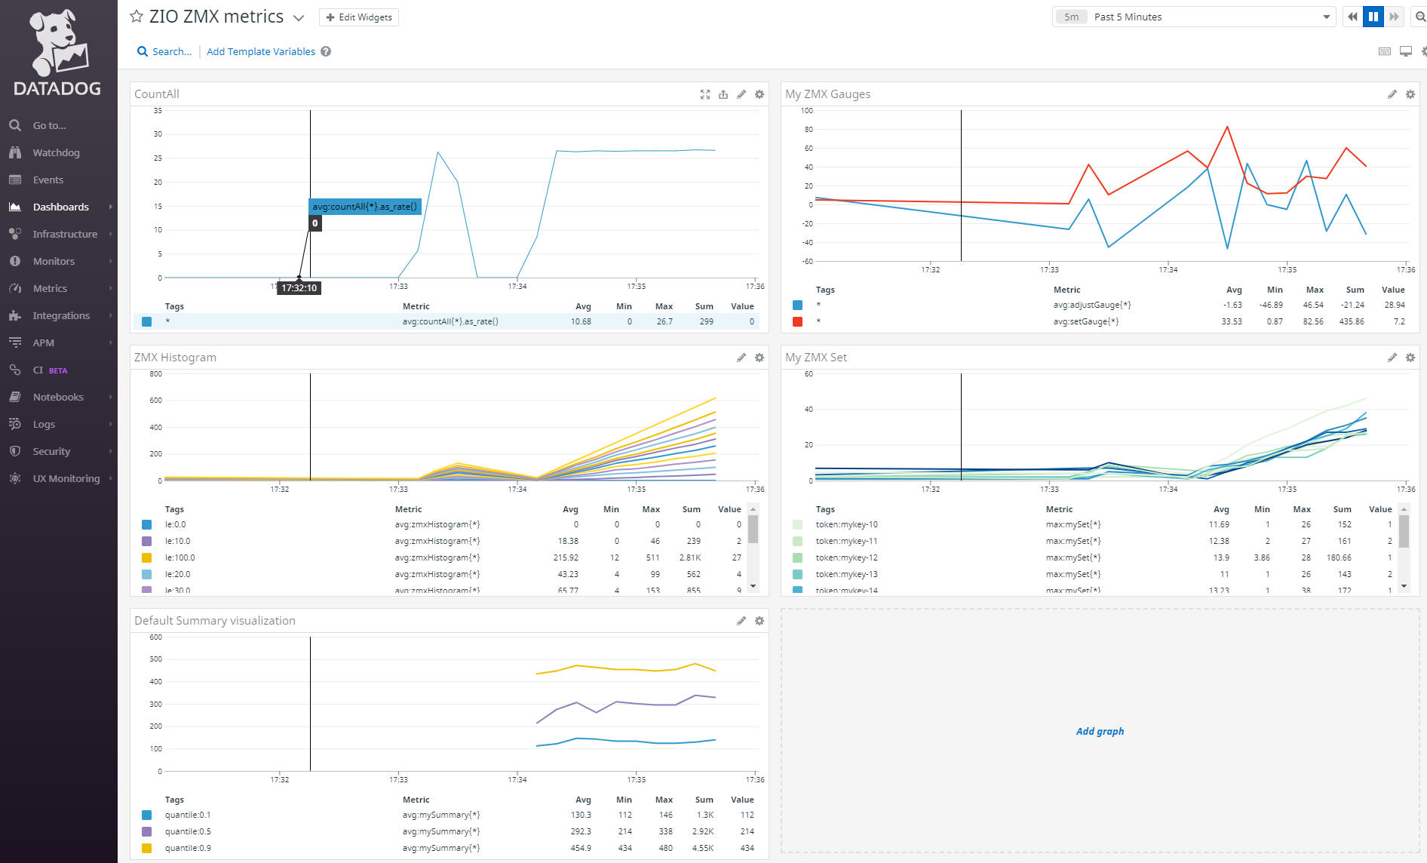1427x863 pixels.
Task: Open Watchdog binoculars in sidebar
Action: [15, 152]
